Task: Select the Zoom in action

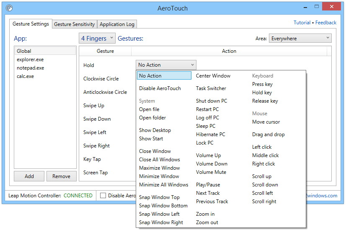Action: pyautogui.click(x=205, y=214)
